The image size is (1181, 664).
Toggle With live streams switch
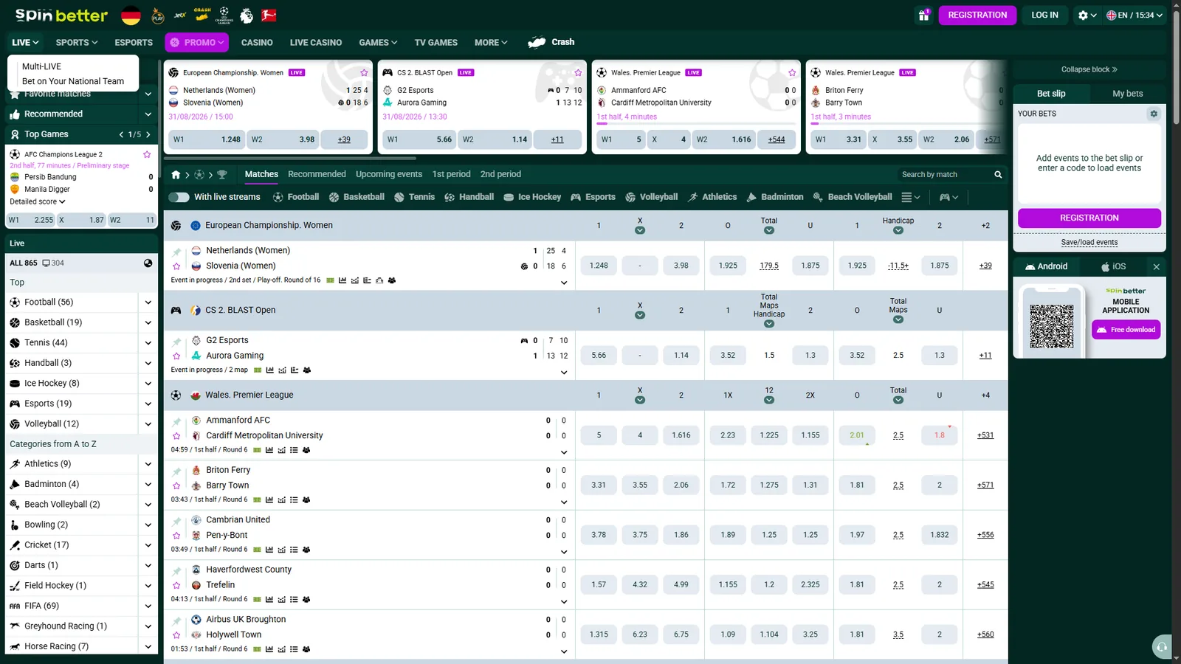[179, 197]
